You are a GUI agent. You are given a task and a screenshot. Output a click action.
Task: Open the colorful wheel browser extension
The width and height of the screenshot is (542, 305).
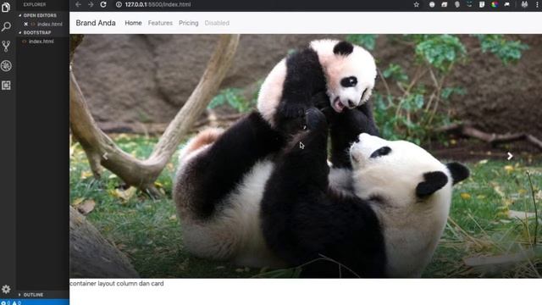tap(495, 4)
